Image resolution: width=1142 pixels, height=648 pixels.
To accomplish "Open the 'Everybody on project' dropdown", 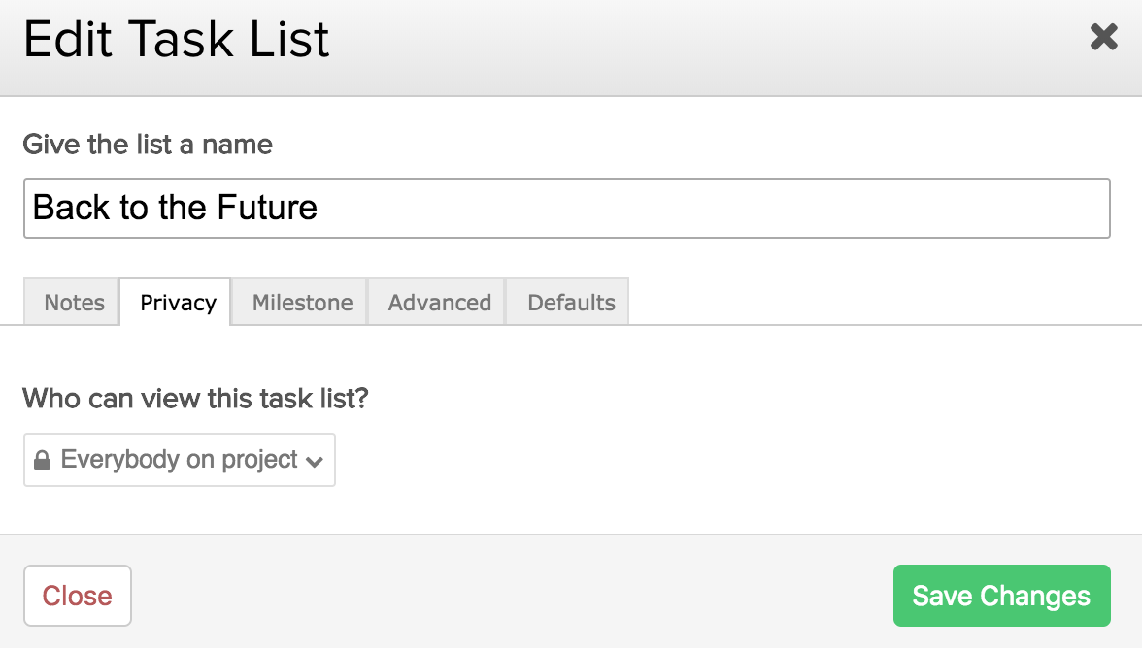I will coord(180,460).
